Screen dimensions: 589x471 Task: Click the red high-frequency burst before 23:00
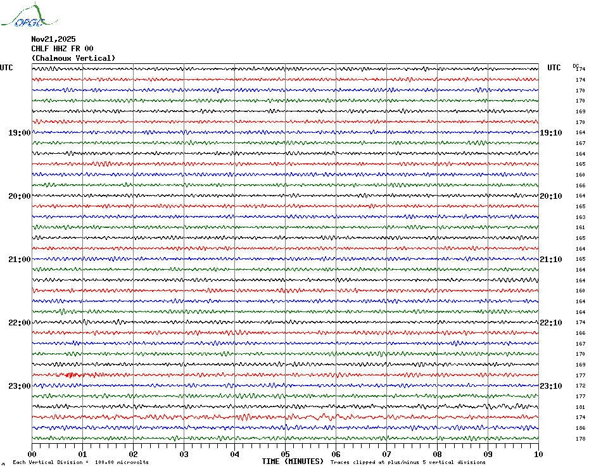pyautogui.click(x=71, y=375)
